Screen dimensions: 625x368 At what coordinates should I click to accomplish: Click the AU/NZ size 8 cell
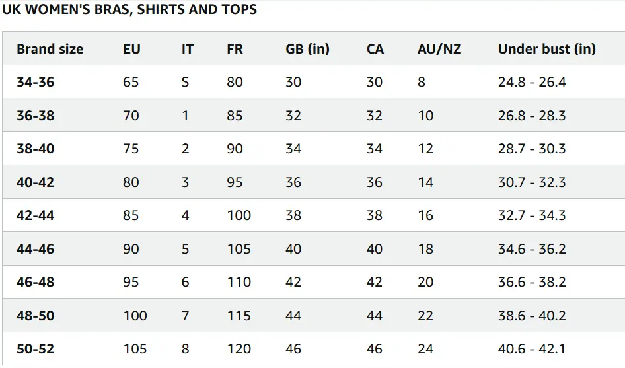[x=422, y=82]
